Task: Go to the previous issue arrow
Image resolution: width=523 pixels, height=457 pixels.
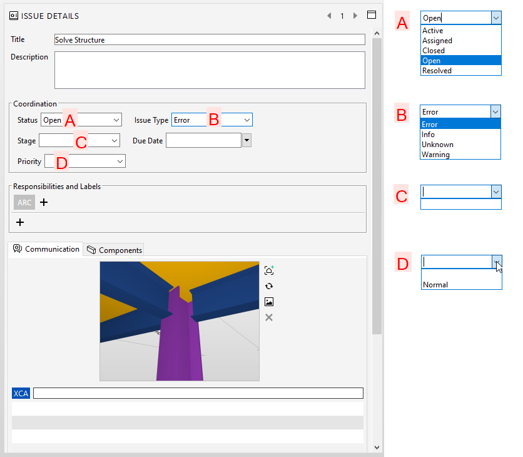Action: point(329,16)
